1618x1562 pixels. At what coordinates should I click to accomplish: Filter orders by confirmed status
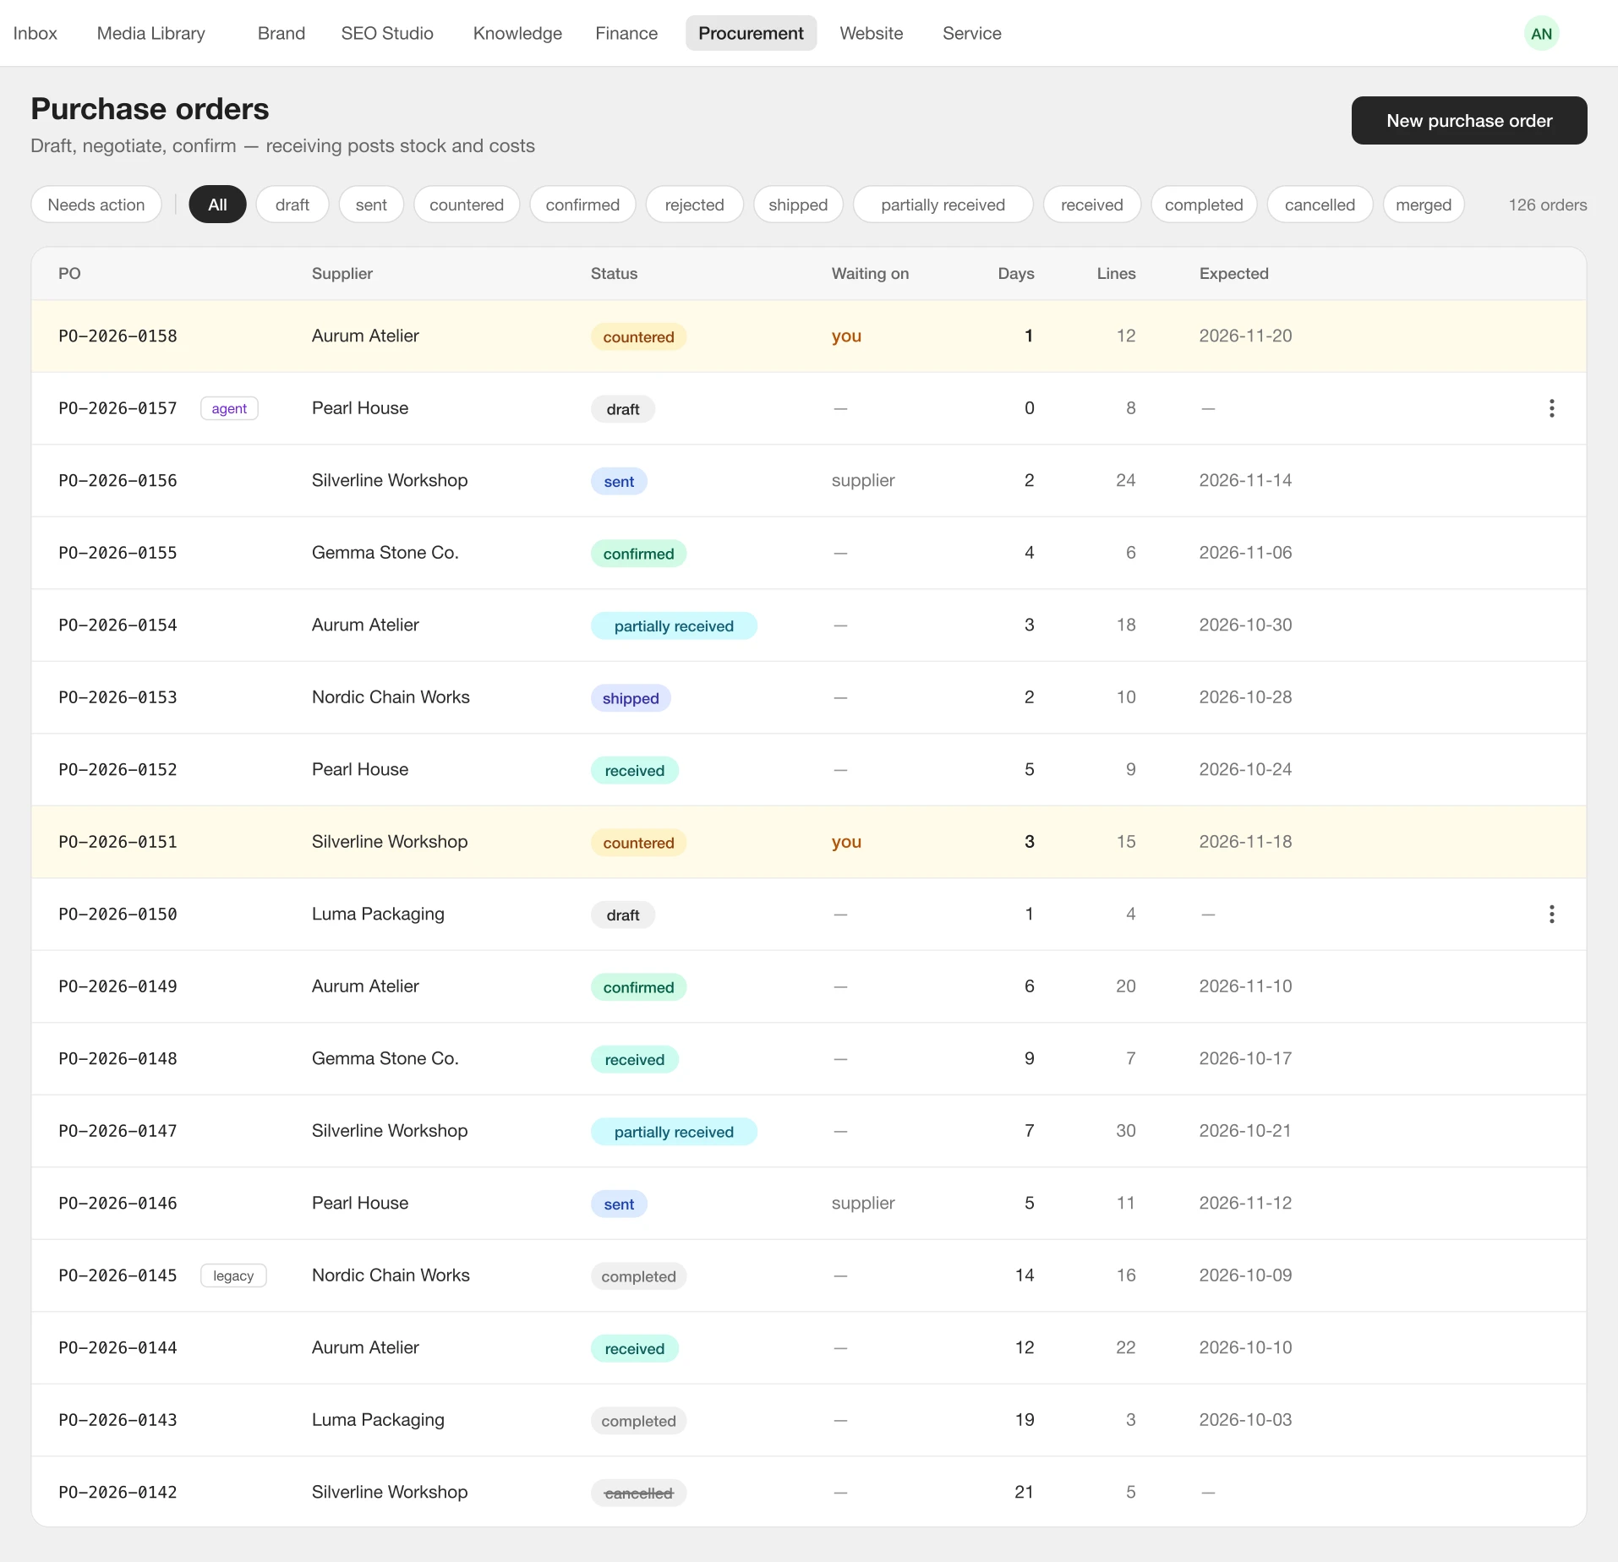click(582, 205)
